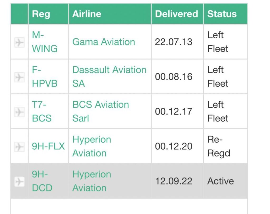
Task: Click the airplane icon beside T7-BCS
Action: (x=19, y=112)
